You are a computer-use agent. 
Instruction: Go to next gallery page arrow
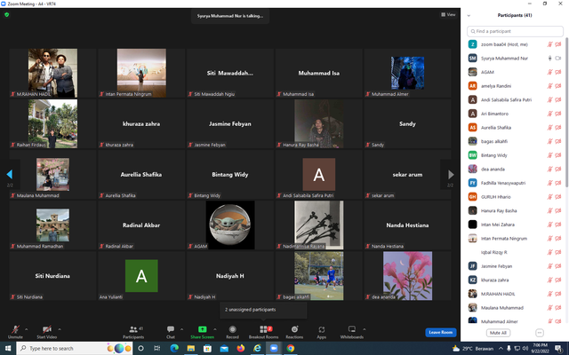(x=451, y=174)
